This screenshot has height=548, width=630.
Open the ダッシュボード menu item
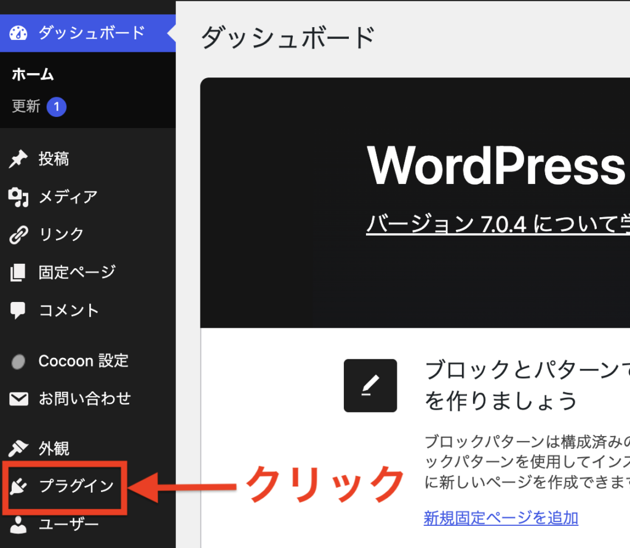(x=87, y=33)
